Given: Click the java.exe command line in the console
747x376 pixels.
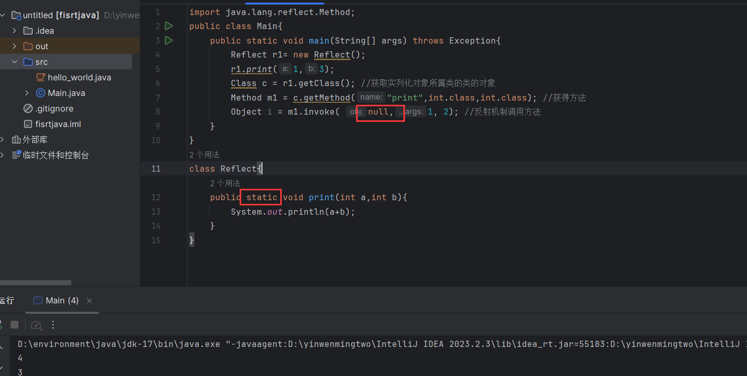Looking at the screenshot, I should tap(382, 344).
